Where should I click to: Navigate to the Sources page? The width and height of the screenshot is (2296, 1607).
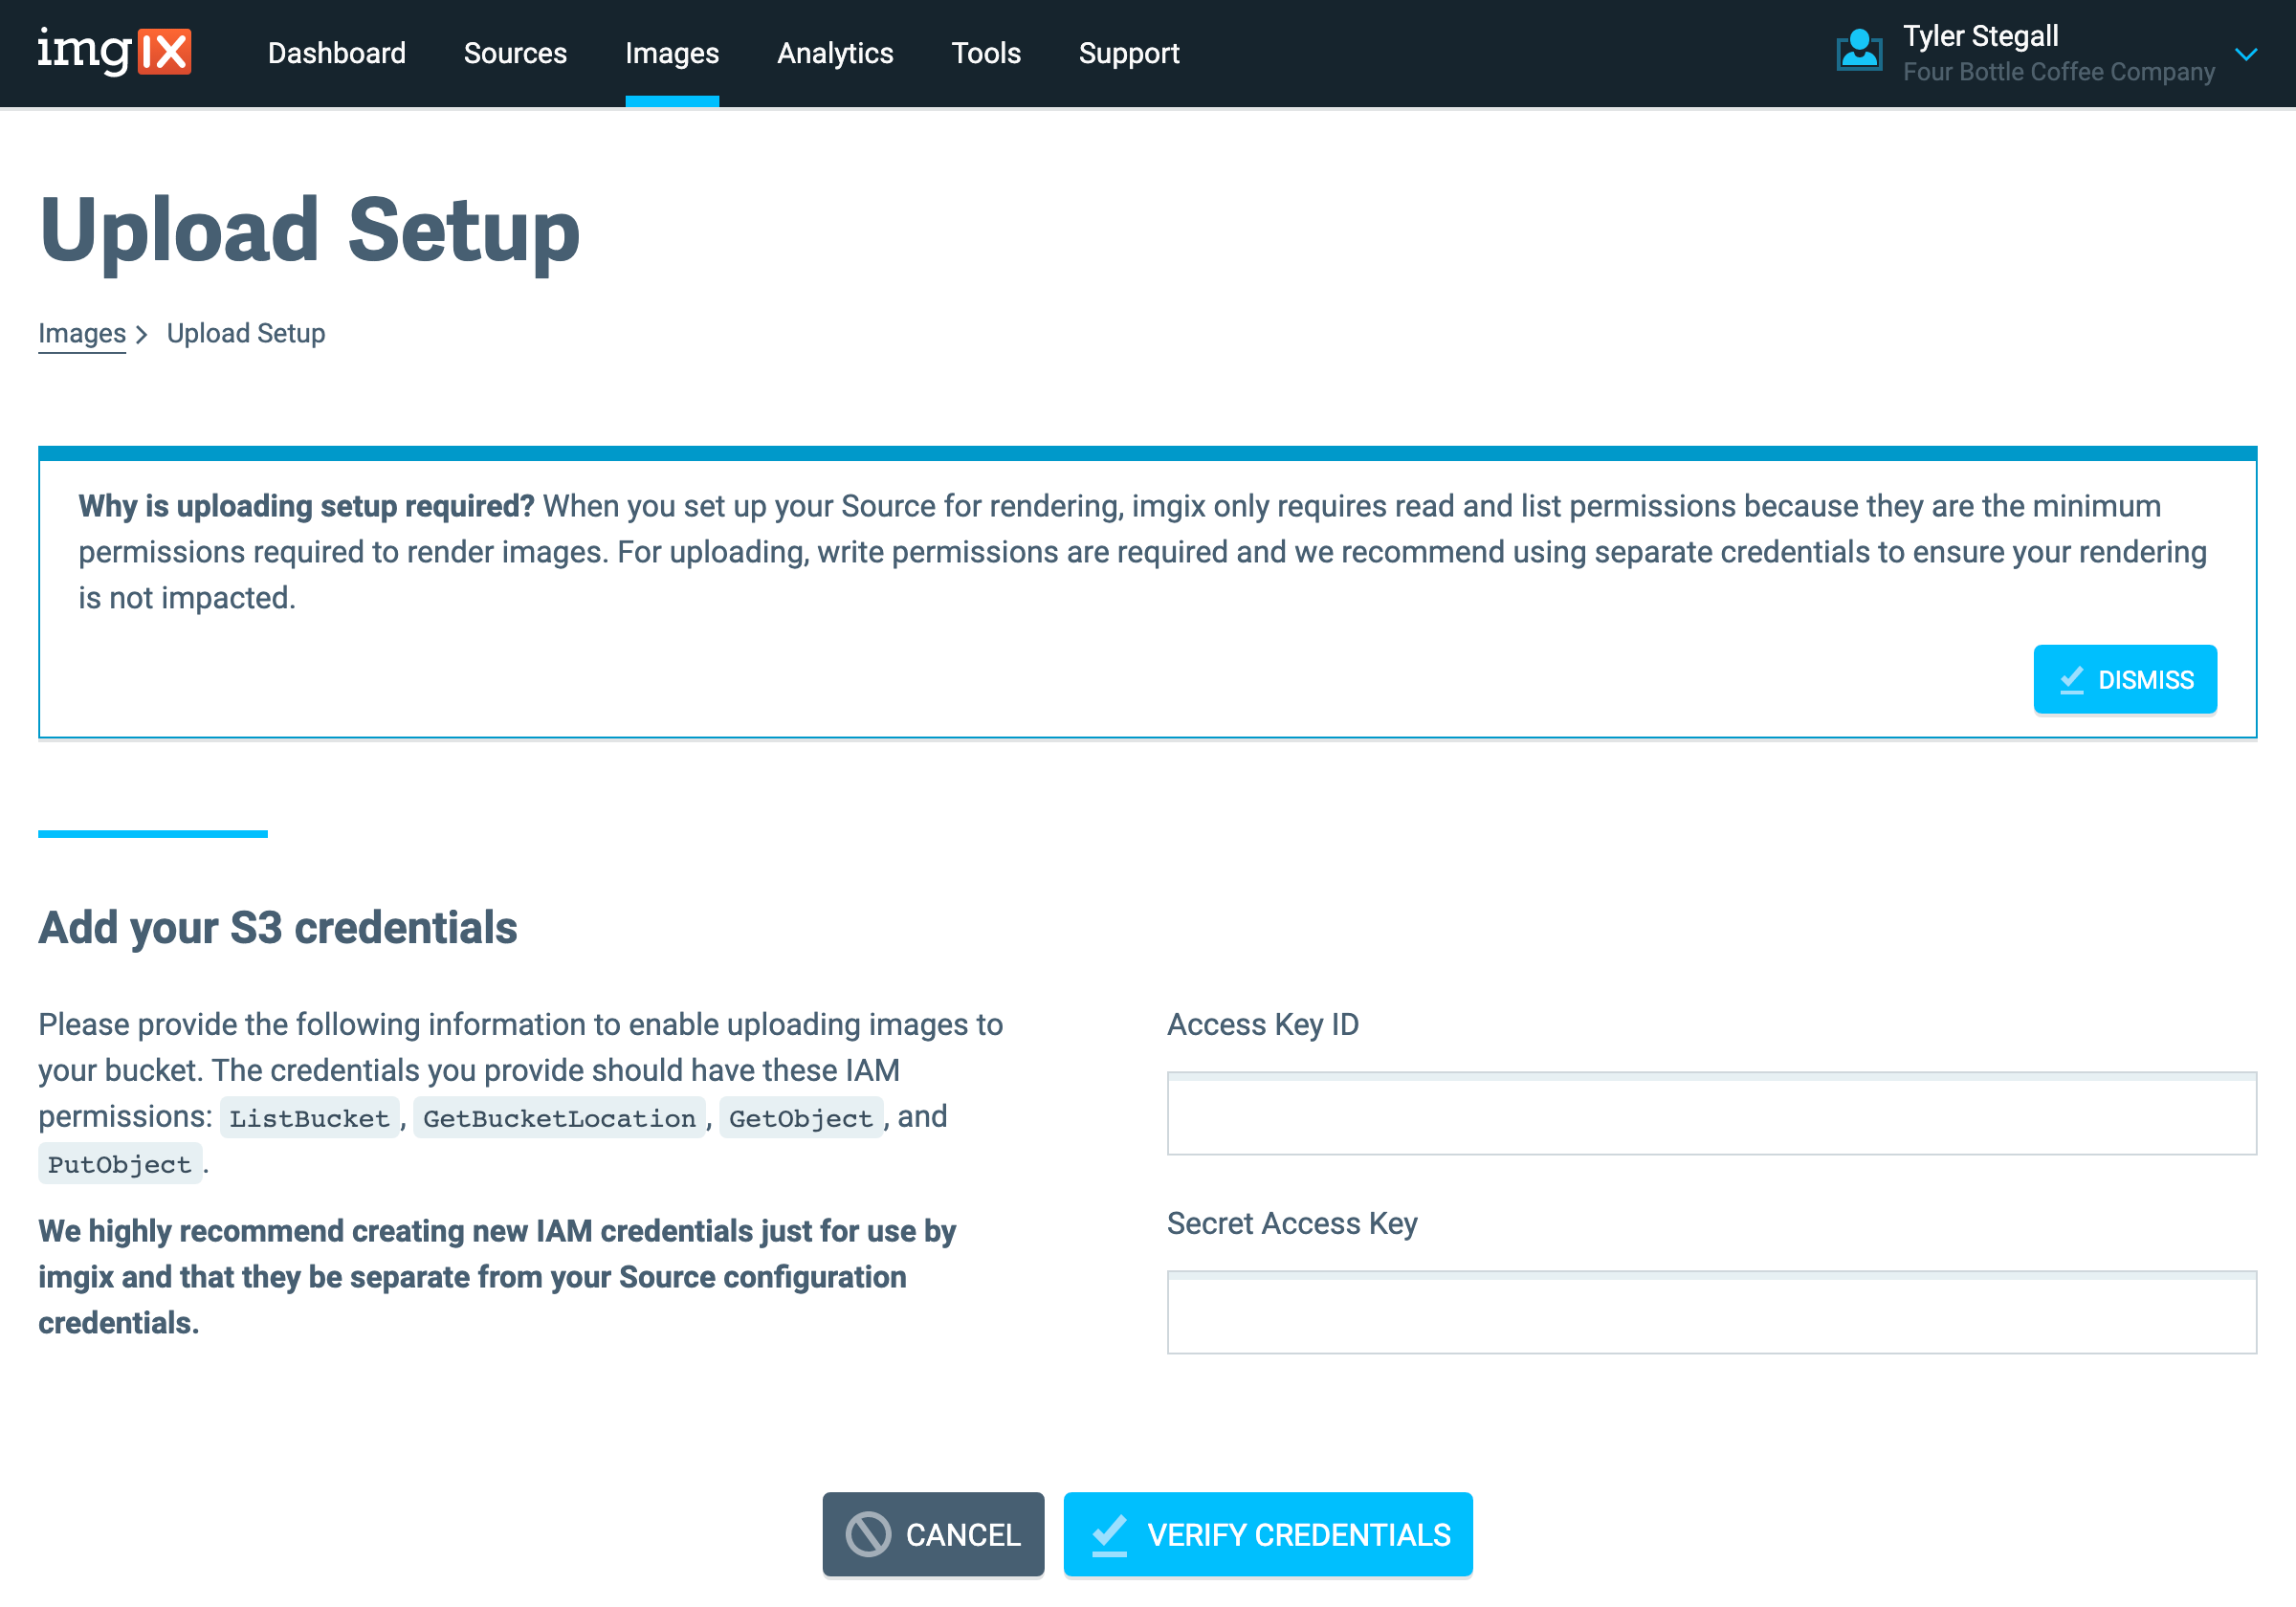pyautogui.click(x=515, y=53)
